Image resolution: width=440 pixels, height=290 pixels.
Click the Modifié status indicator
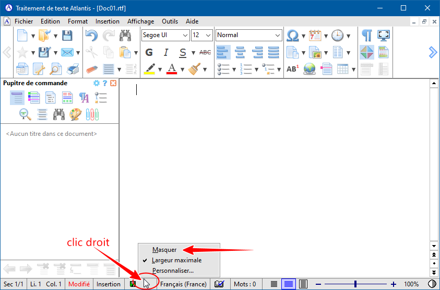(x=79, y=284)
